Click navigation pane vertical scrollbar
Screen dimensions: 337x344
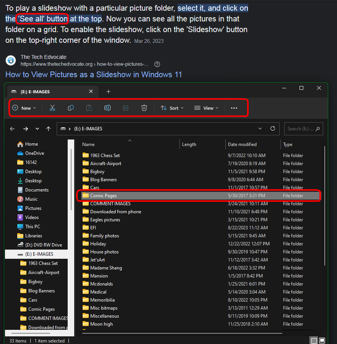coord(71,180)
